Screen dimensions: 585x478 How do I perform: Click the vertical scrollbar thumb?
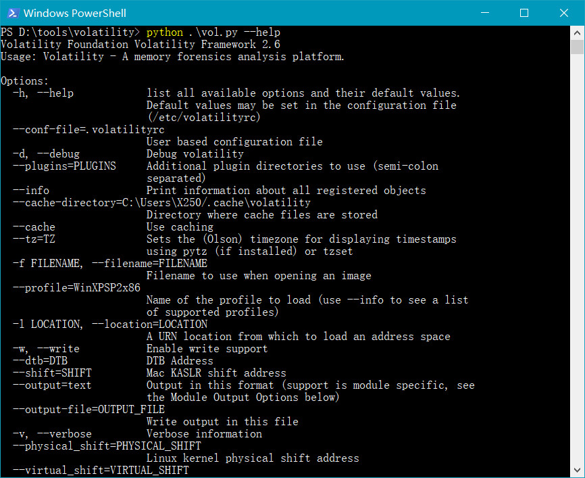577,47
